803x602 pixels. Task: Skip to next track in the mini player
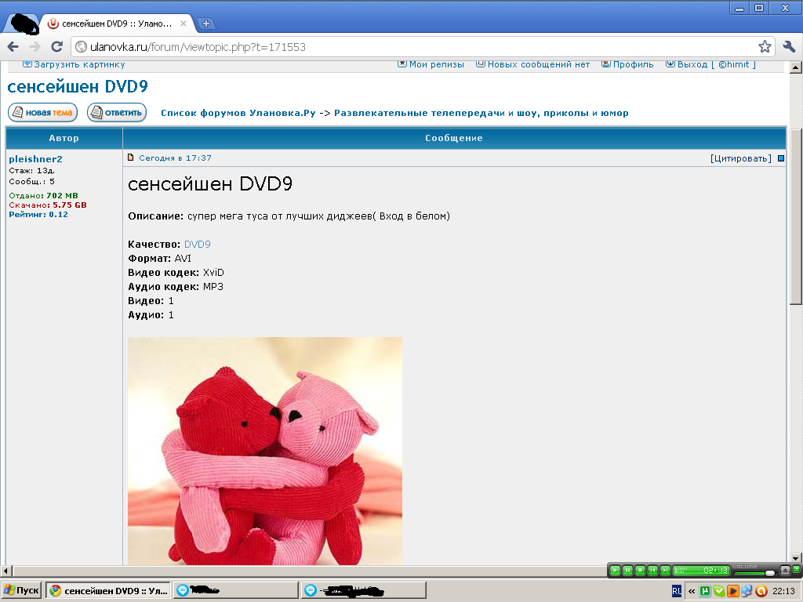coord(666,570)
